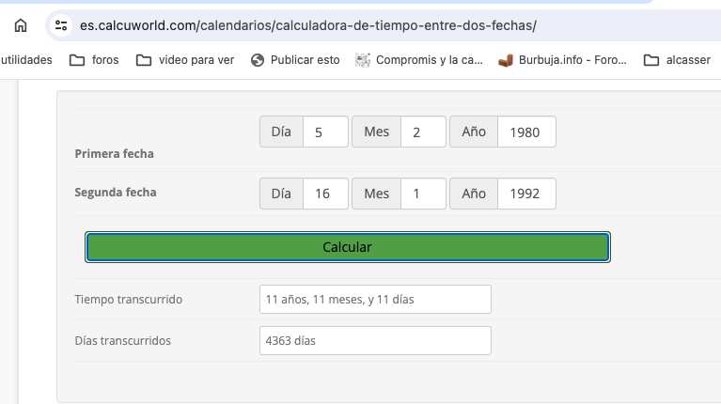Open the video para ver bookmark folder
The width and height of the screenshot is (721, 404).
(x=185, y=60)
